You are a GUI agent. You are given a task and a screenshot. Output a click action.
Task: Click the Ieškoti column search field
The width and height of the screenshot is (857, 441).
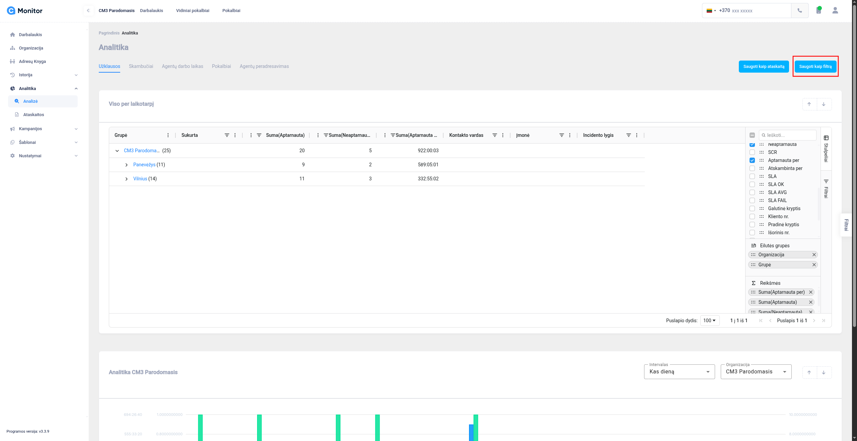coord(787,135)
